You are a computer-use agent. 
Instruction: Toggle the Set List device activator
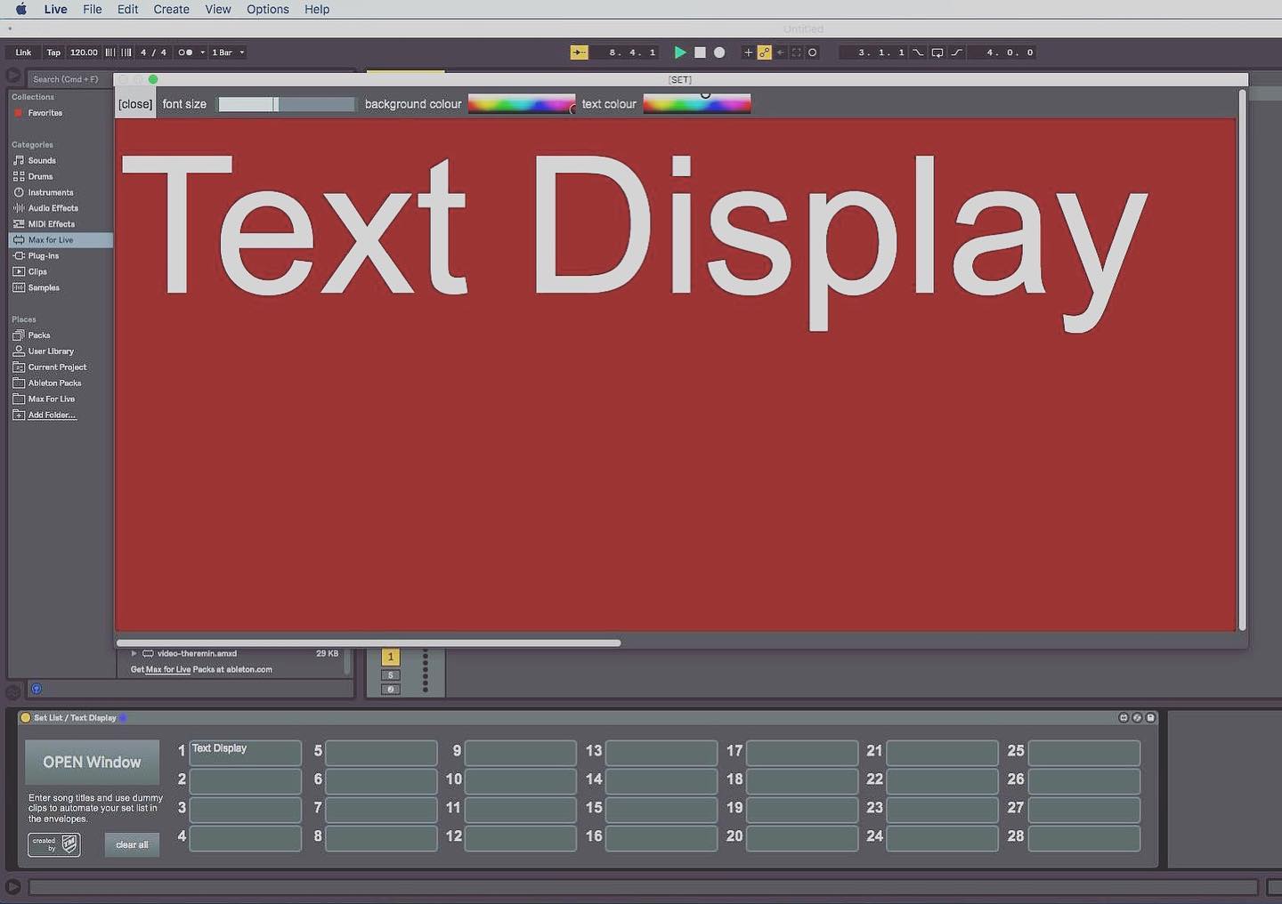click(x=26, y=718)
